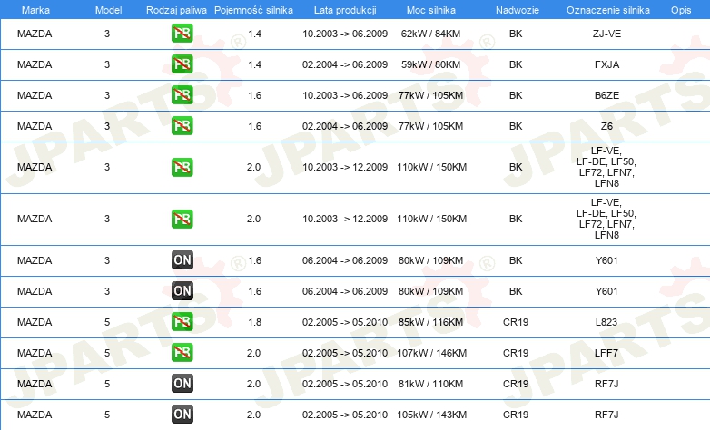Image resolution: width=710 pixels, height=430 pixels.
Task: Click the petrol fuel icon in the ZJ-VE row
Action: tap(182, 34)
